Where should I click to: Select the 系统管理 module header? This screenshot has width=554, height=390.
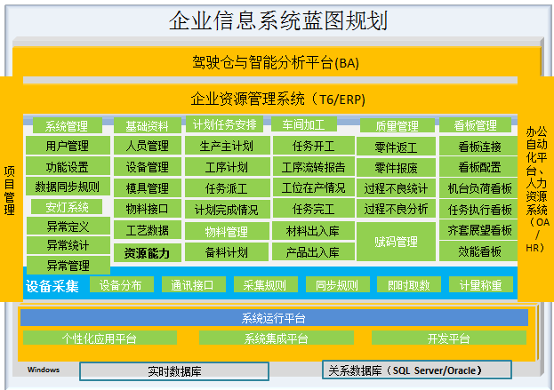tap(68, 125)
